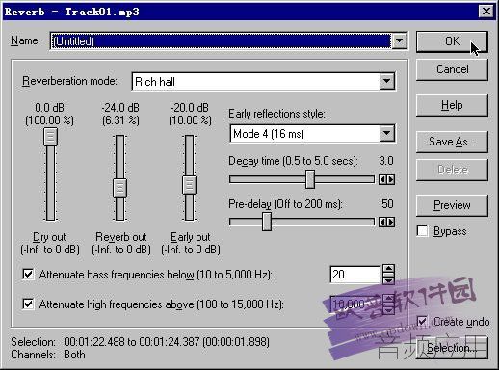
Task: Click the bass frequency input field
Action: tap(355, 275)
